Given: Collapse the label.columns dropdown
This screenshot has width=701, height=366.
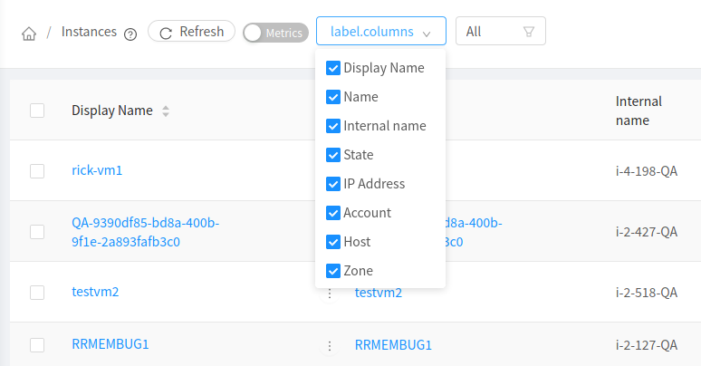Looking at the screenshot, I should click(x=381, y=32).
